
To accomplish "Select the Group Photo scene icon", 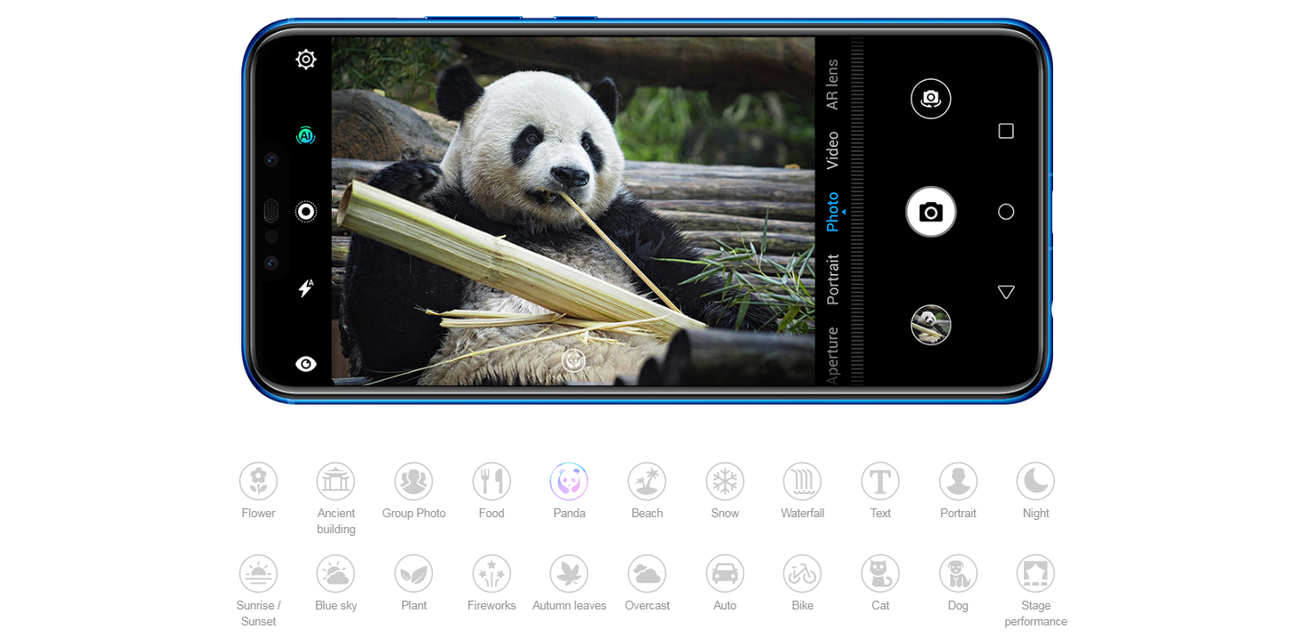I will coord(413,481).
